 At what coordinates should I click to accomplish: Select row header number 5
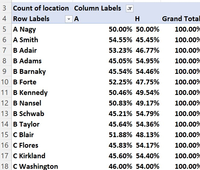pos(5,30)
